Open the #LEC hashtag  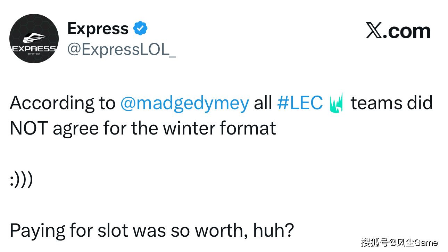[x=300, y=103]
